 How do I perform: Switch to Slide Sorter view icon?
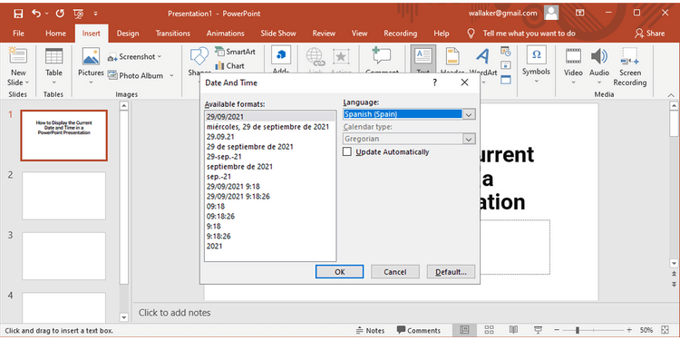[x=490, y=330]
